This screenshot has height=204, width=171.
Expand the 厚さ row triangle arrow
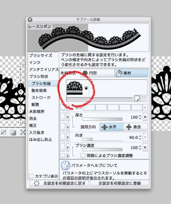[68, 117]
